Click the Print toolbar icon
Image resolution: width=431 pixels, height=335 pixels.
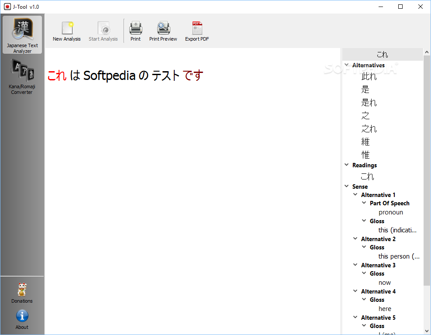(135, 31)
